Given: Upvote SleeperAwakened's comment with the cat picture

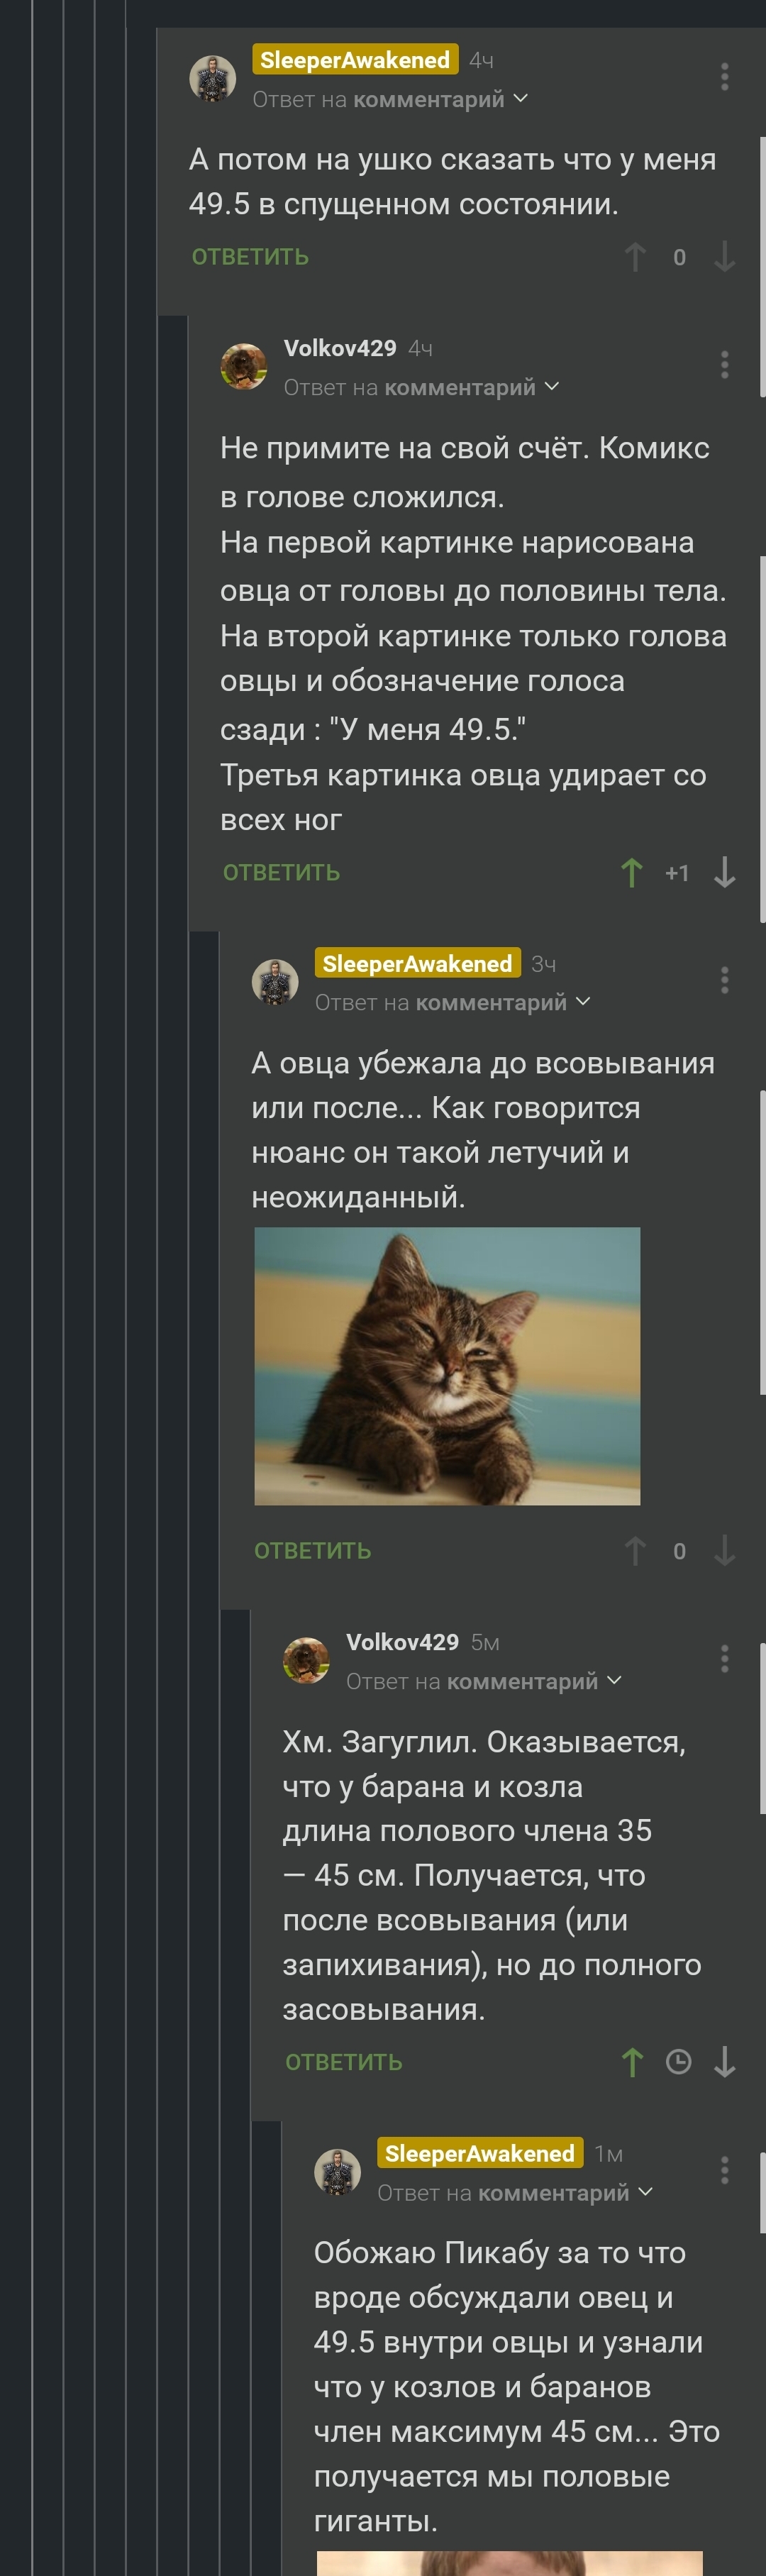Looking at the screenshot, I should coord(635,1551).
